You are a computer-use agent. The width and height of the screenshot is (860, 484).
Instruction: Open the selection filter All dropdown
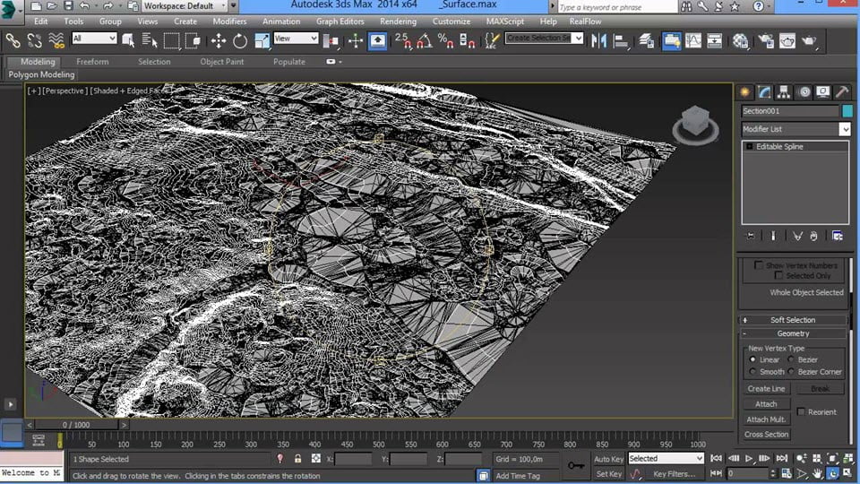coord(94,38)
